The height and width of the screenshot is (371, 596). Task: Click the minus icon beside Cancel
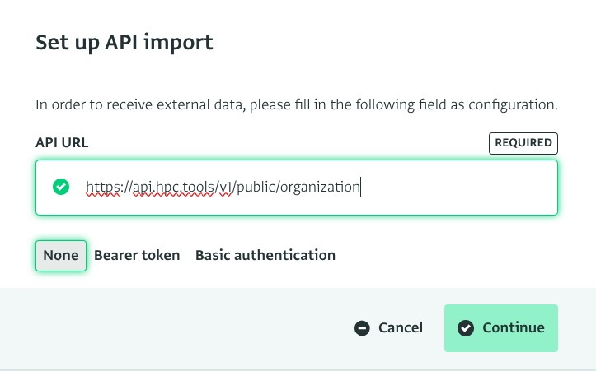[x=362, y=328]
